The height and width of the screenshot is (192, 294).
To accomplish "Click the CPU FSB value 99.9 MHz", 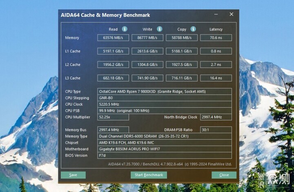I will [x=165, y=111].
